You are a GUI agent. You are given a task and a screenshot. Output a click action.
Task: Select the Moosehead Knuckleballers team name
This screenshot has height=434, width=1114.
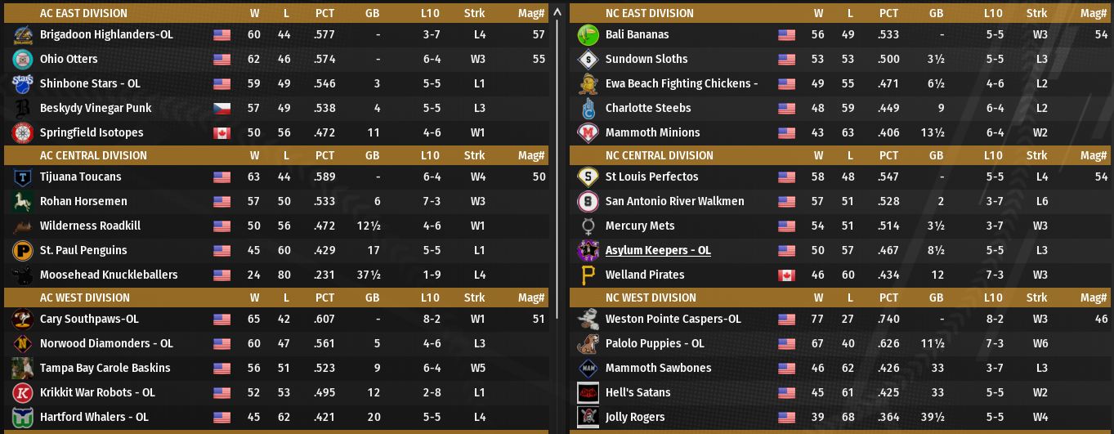point(109,275)
